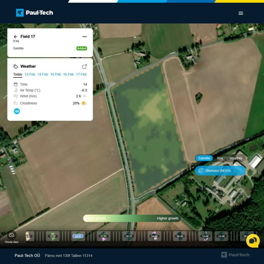This screenshot has height=264, width=264.
Task: Toggle the Cloudy days filter
Action: click(x=11, y=235)
